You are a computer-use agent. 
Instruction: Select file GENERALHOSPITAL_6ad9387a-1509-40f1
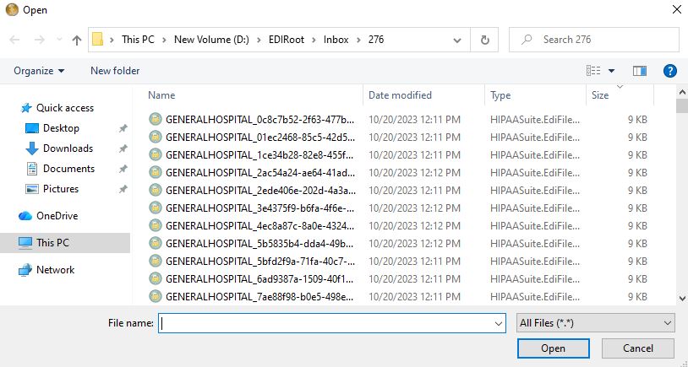click(259, 279)
